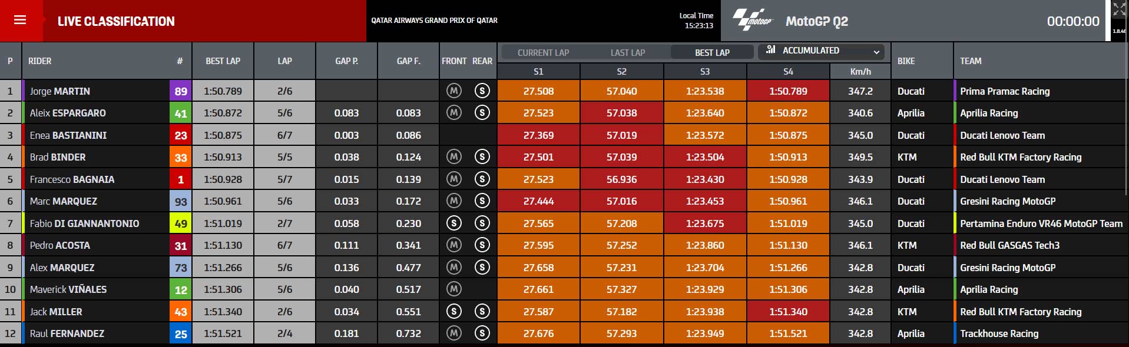The image size is (1129, 347).
Task: Click the bar chart icon beside ACCUMULATED
Action: coord(770,50)
